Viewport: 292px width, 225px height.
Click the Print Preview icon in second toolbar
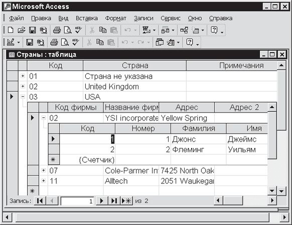pyautogui.click(x=65, y=42)
